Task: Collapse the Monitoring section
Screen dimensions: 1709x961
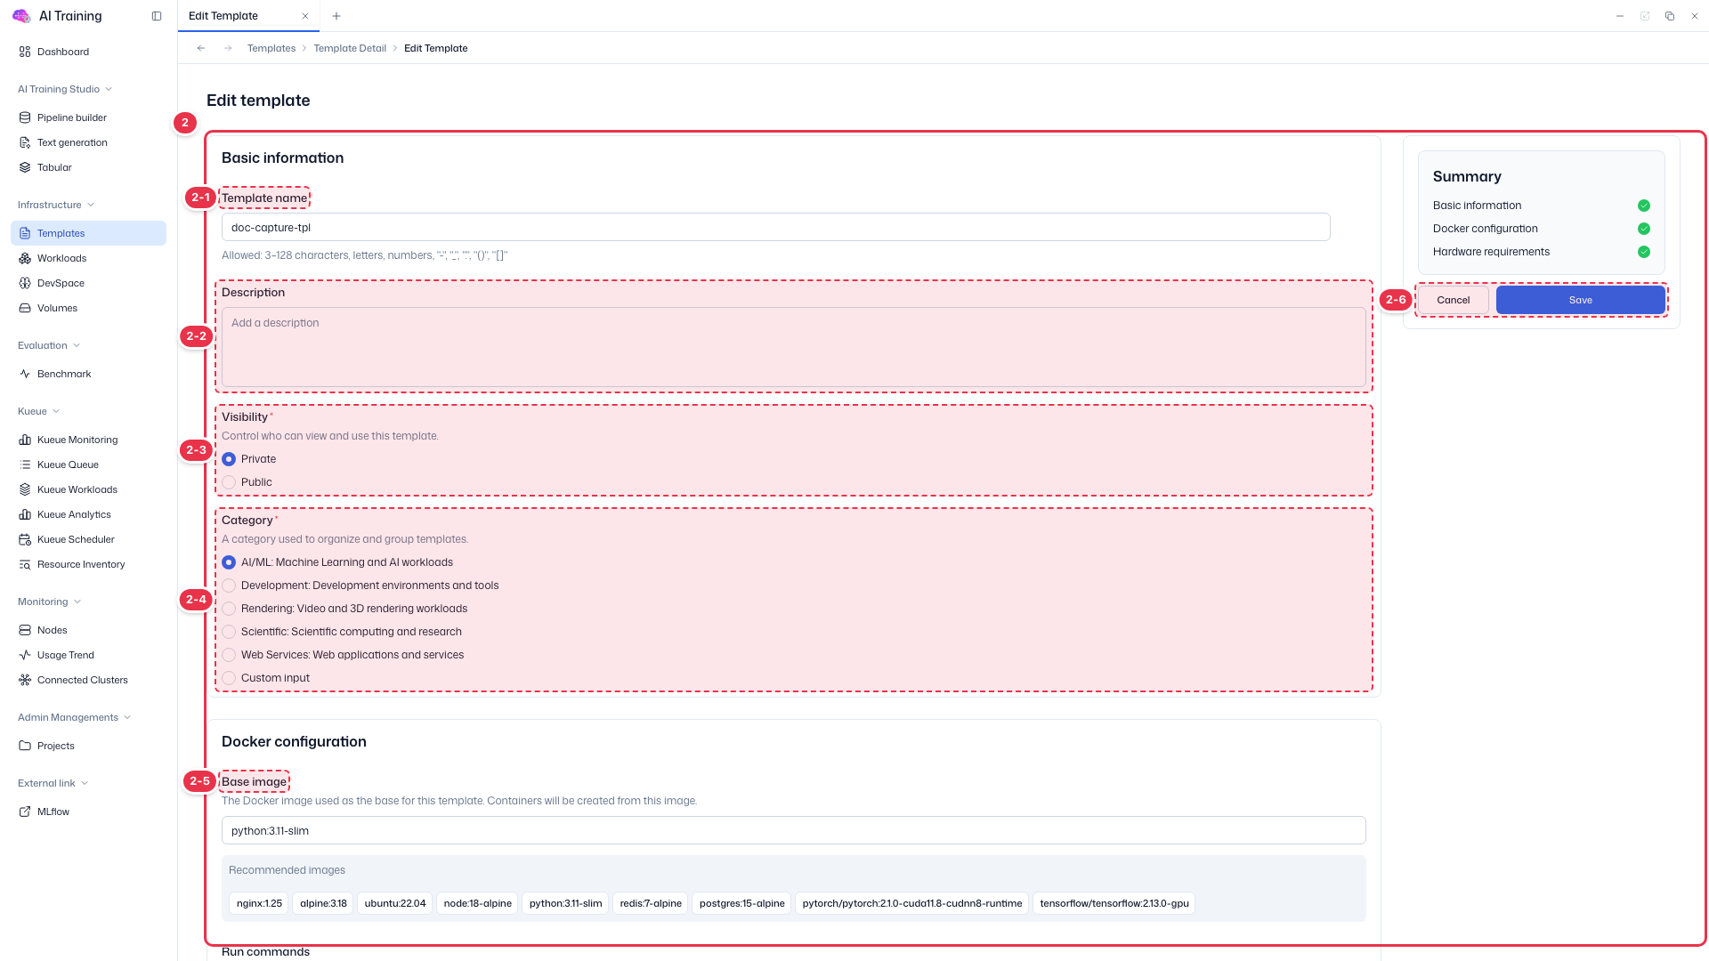Action: point(49,602)
